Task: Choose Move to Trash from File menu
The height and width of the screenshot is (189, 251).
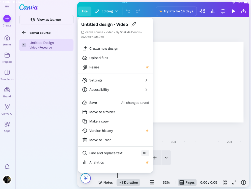Action: coord(100,140)
